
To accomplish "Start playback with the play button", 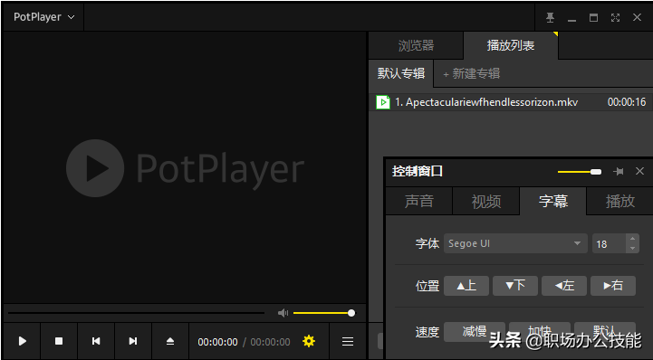I will [x=23, y=341].
